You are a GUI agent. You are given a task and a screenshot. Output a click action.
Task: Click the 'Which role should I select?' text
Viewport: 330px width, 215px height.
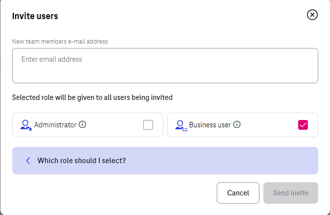coord(82,161)
